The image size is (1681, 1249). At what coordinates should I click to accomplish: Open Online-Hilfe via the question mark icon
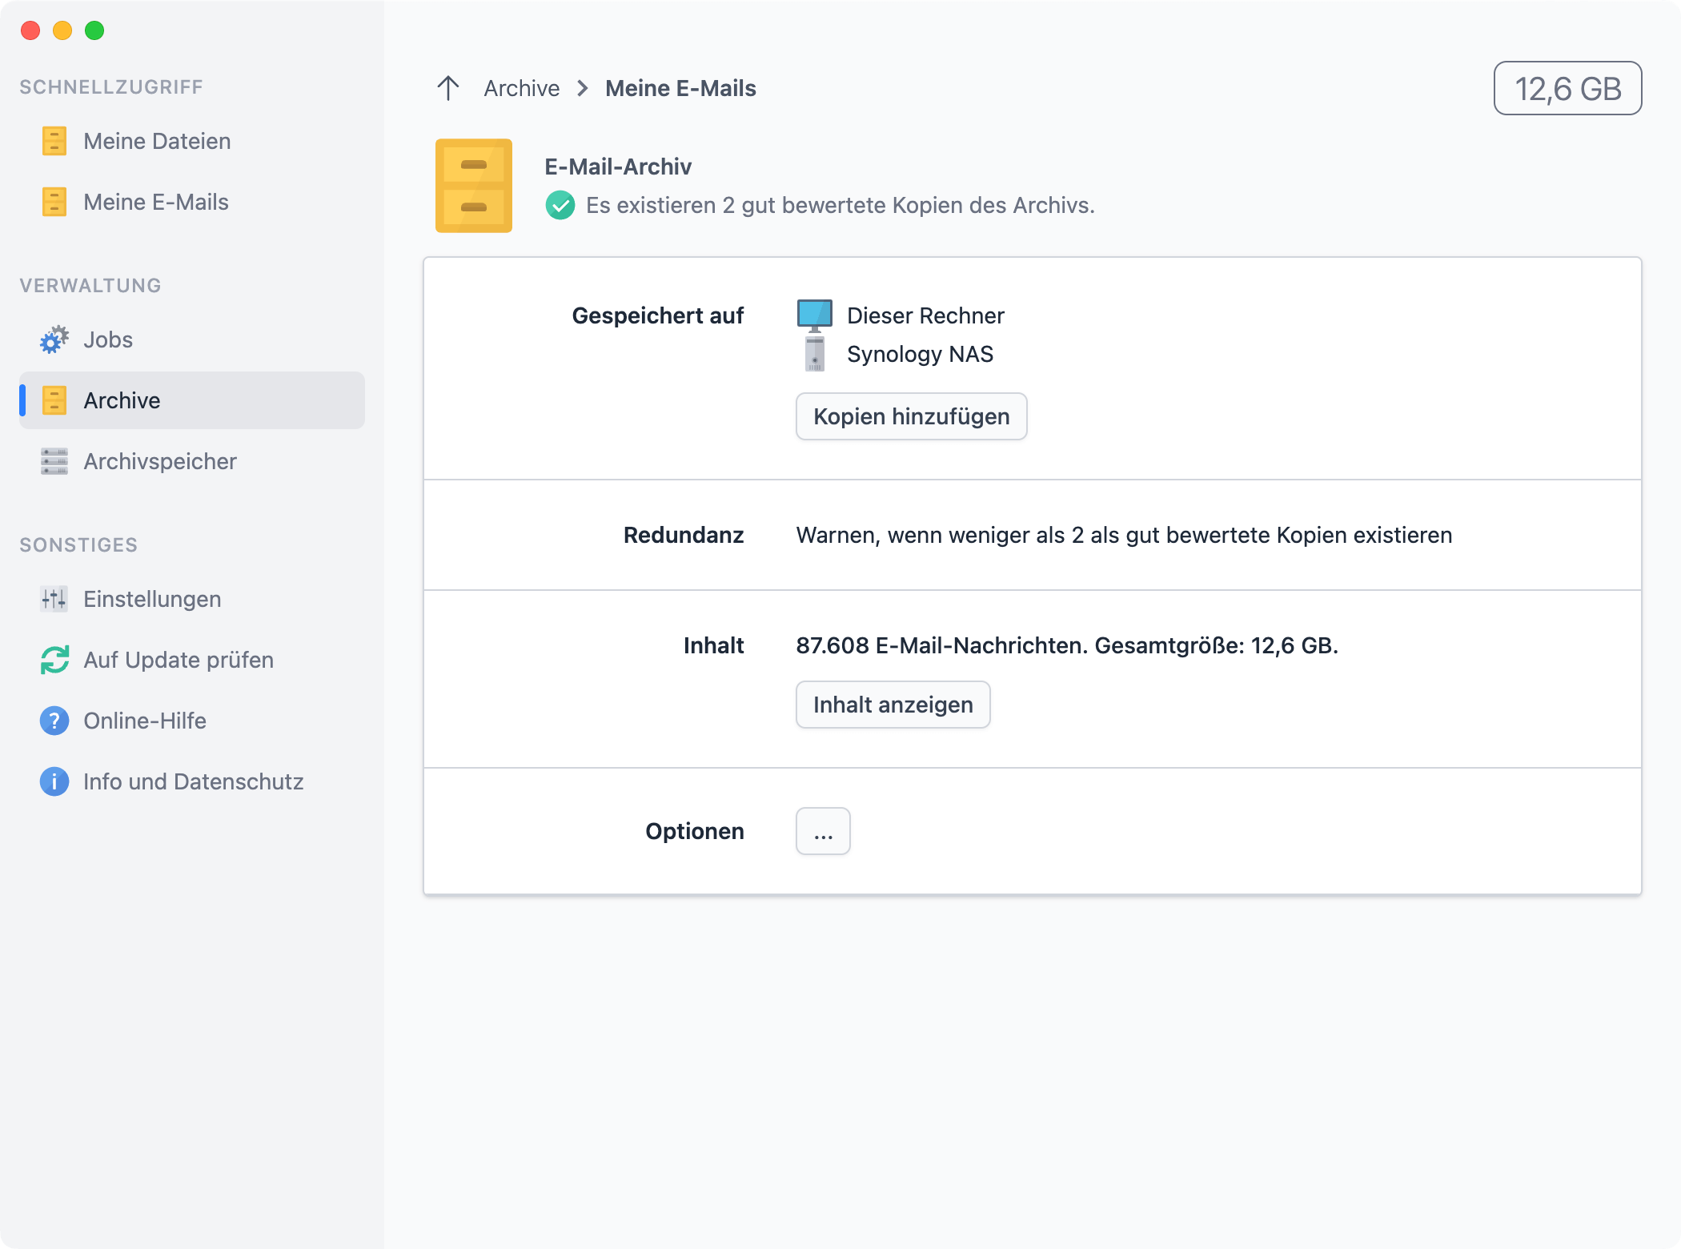[54, 721]
